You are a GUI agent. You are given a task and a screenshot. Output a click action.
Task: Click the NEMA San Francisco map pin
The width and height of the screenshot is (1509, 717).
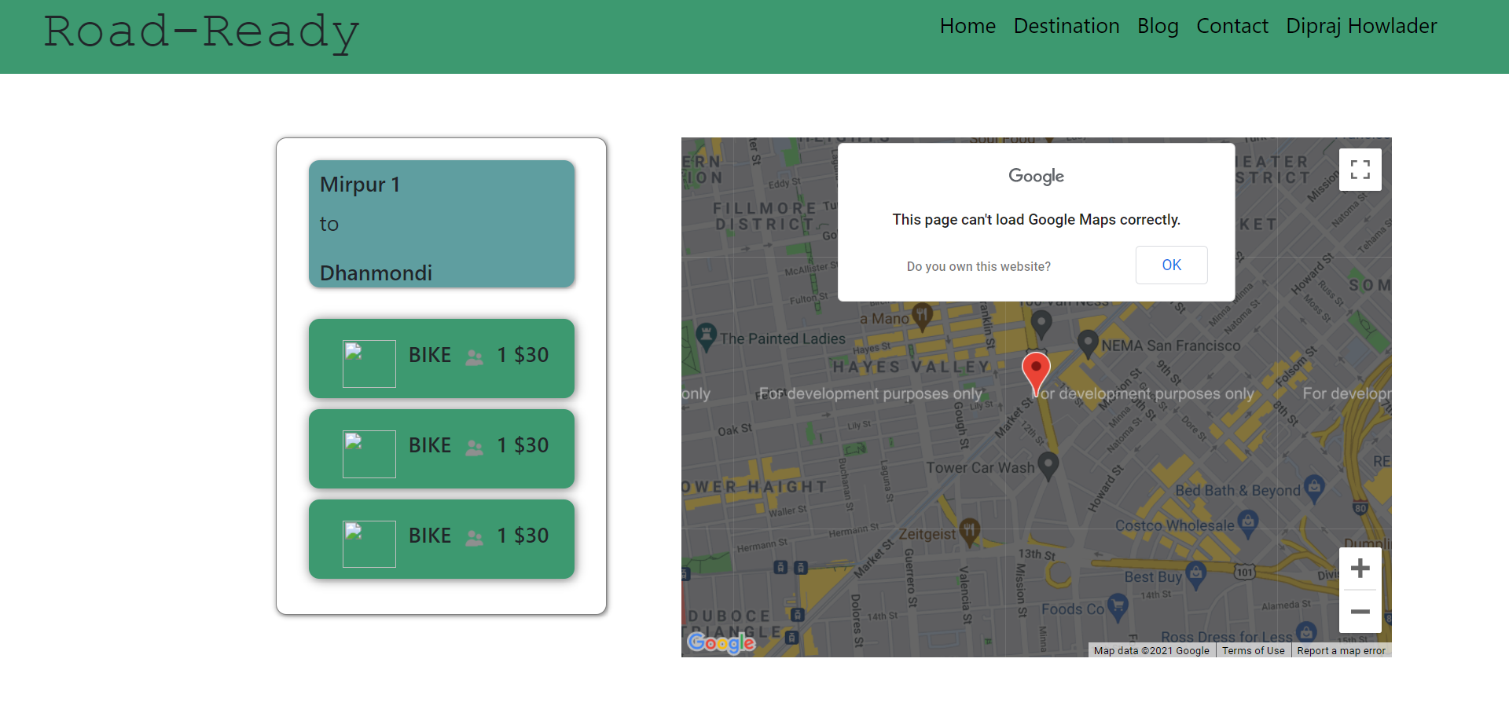tap(1089, 339)
